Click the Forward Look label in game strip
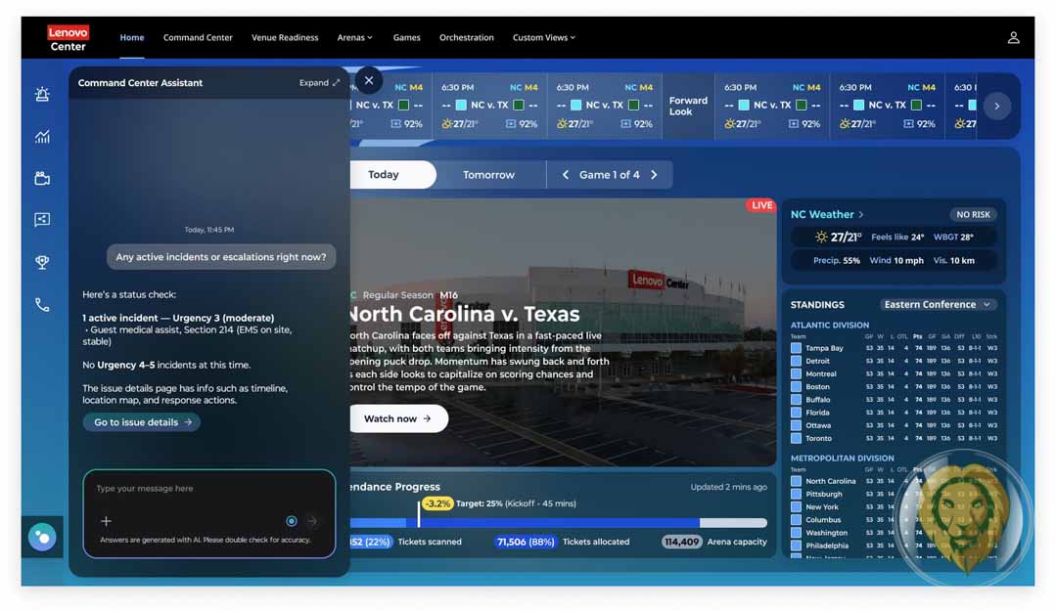 (x=688, y=106)
